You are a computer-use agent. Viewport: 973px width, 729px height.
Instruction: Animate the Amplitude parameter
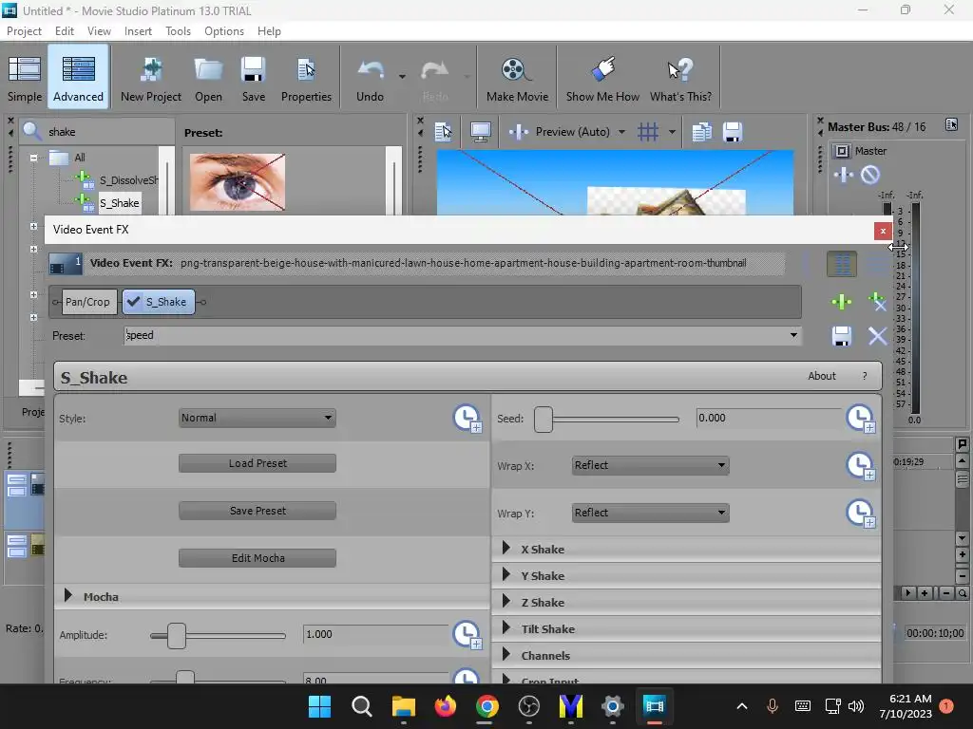click(x=467, y=635)
